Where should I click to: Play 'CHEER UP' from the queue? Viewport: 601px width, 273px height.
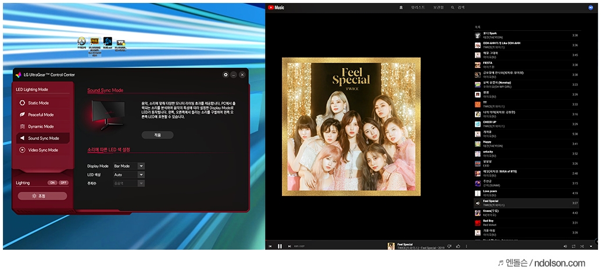[x=527, y=124]
